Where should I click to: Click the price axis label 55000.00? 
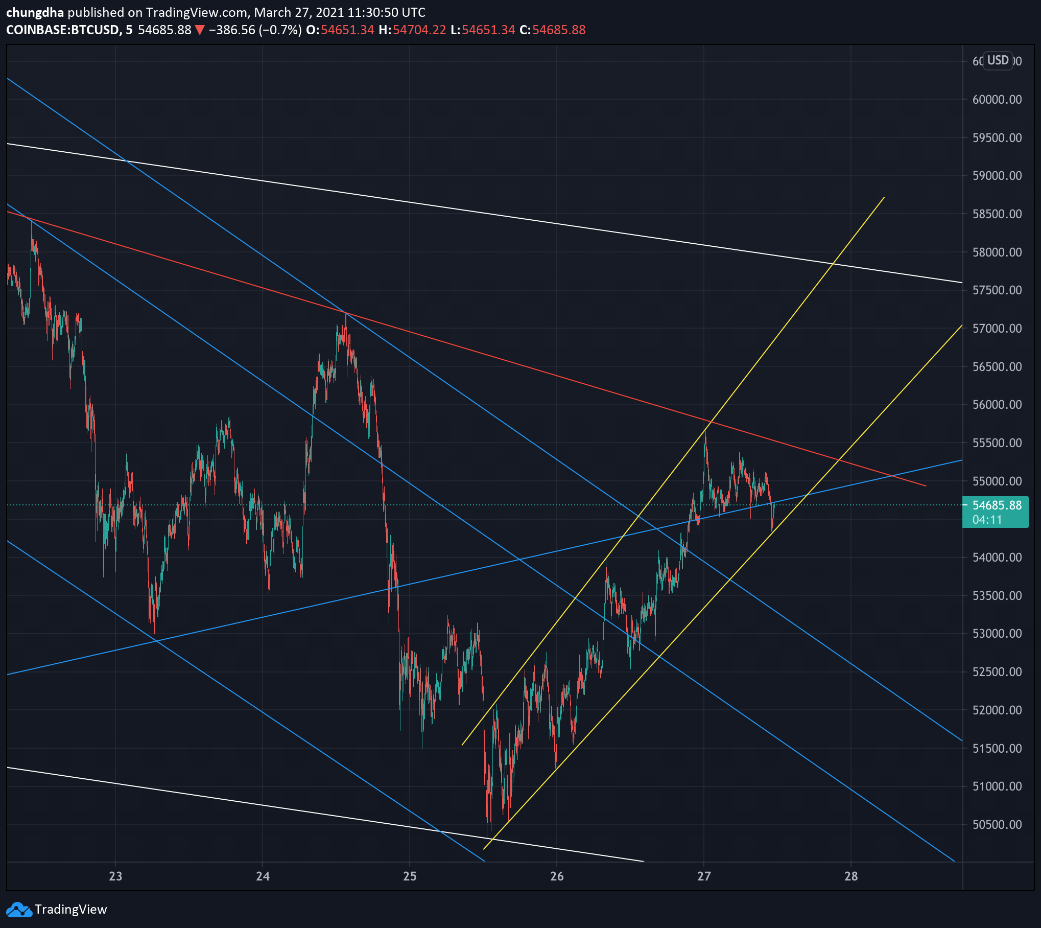coord(997,481)
